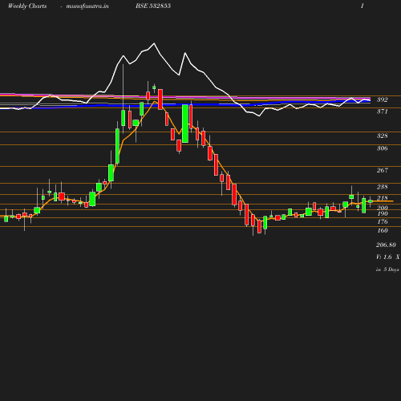Image resolution: width=401 pixels, height=401 pixels.
Task: Click the 371 price level label
Action: pyautogui.click(x=383, y=111)
